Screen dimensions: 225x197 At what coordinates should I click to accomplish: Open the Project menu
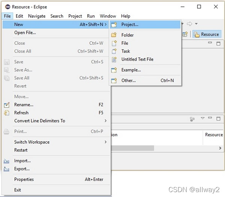tap(75, 16)
